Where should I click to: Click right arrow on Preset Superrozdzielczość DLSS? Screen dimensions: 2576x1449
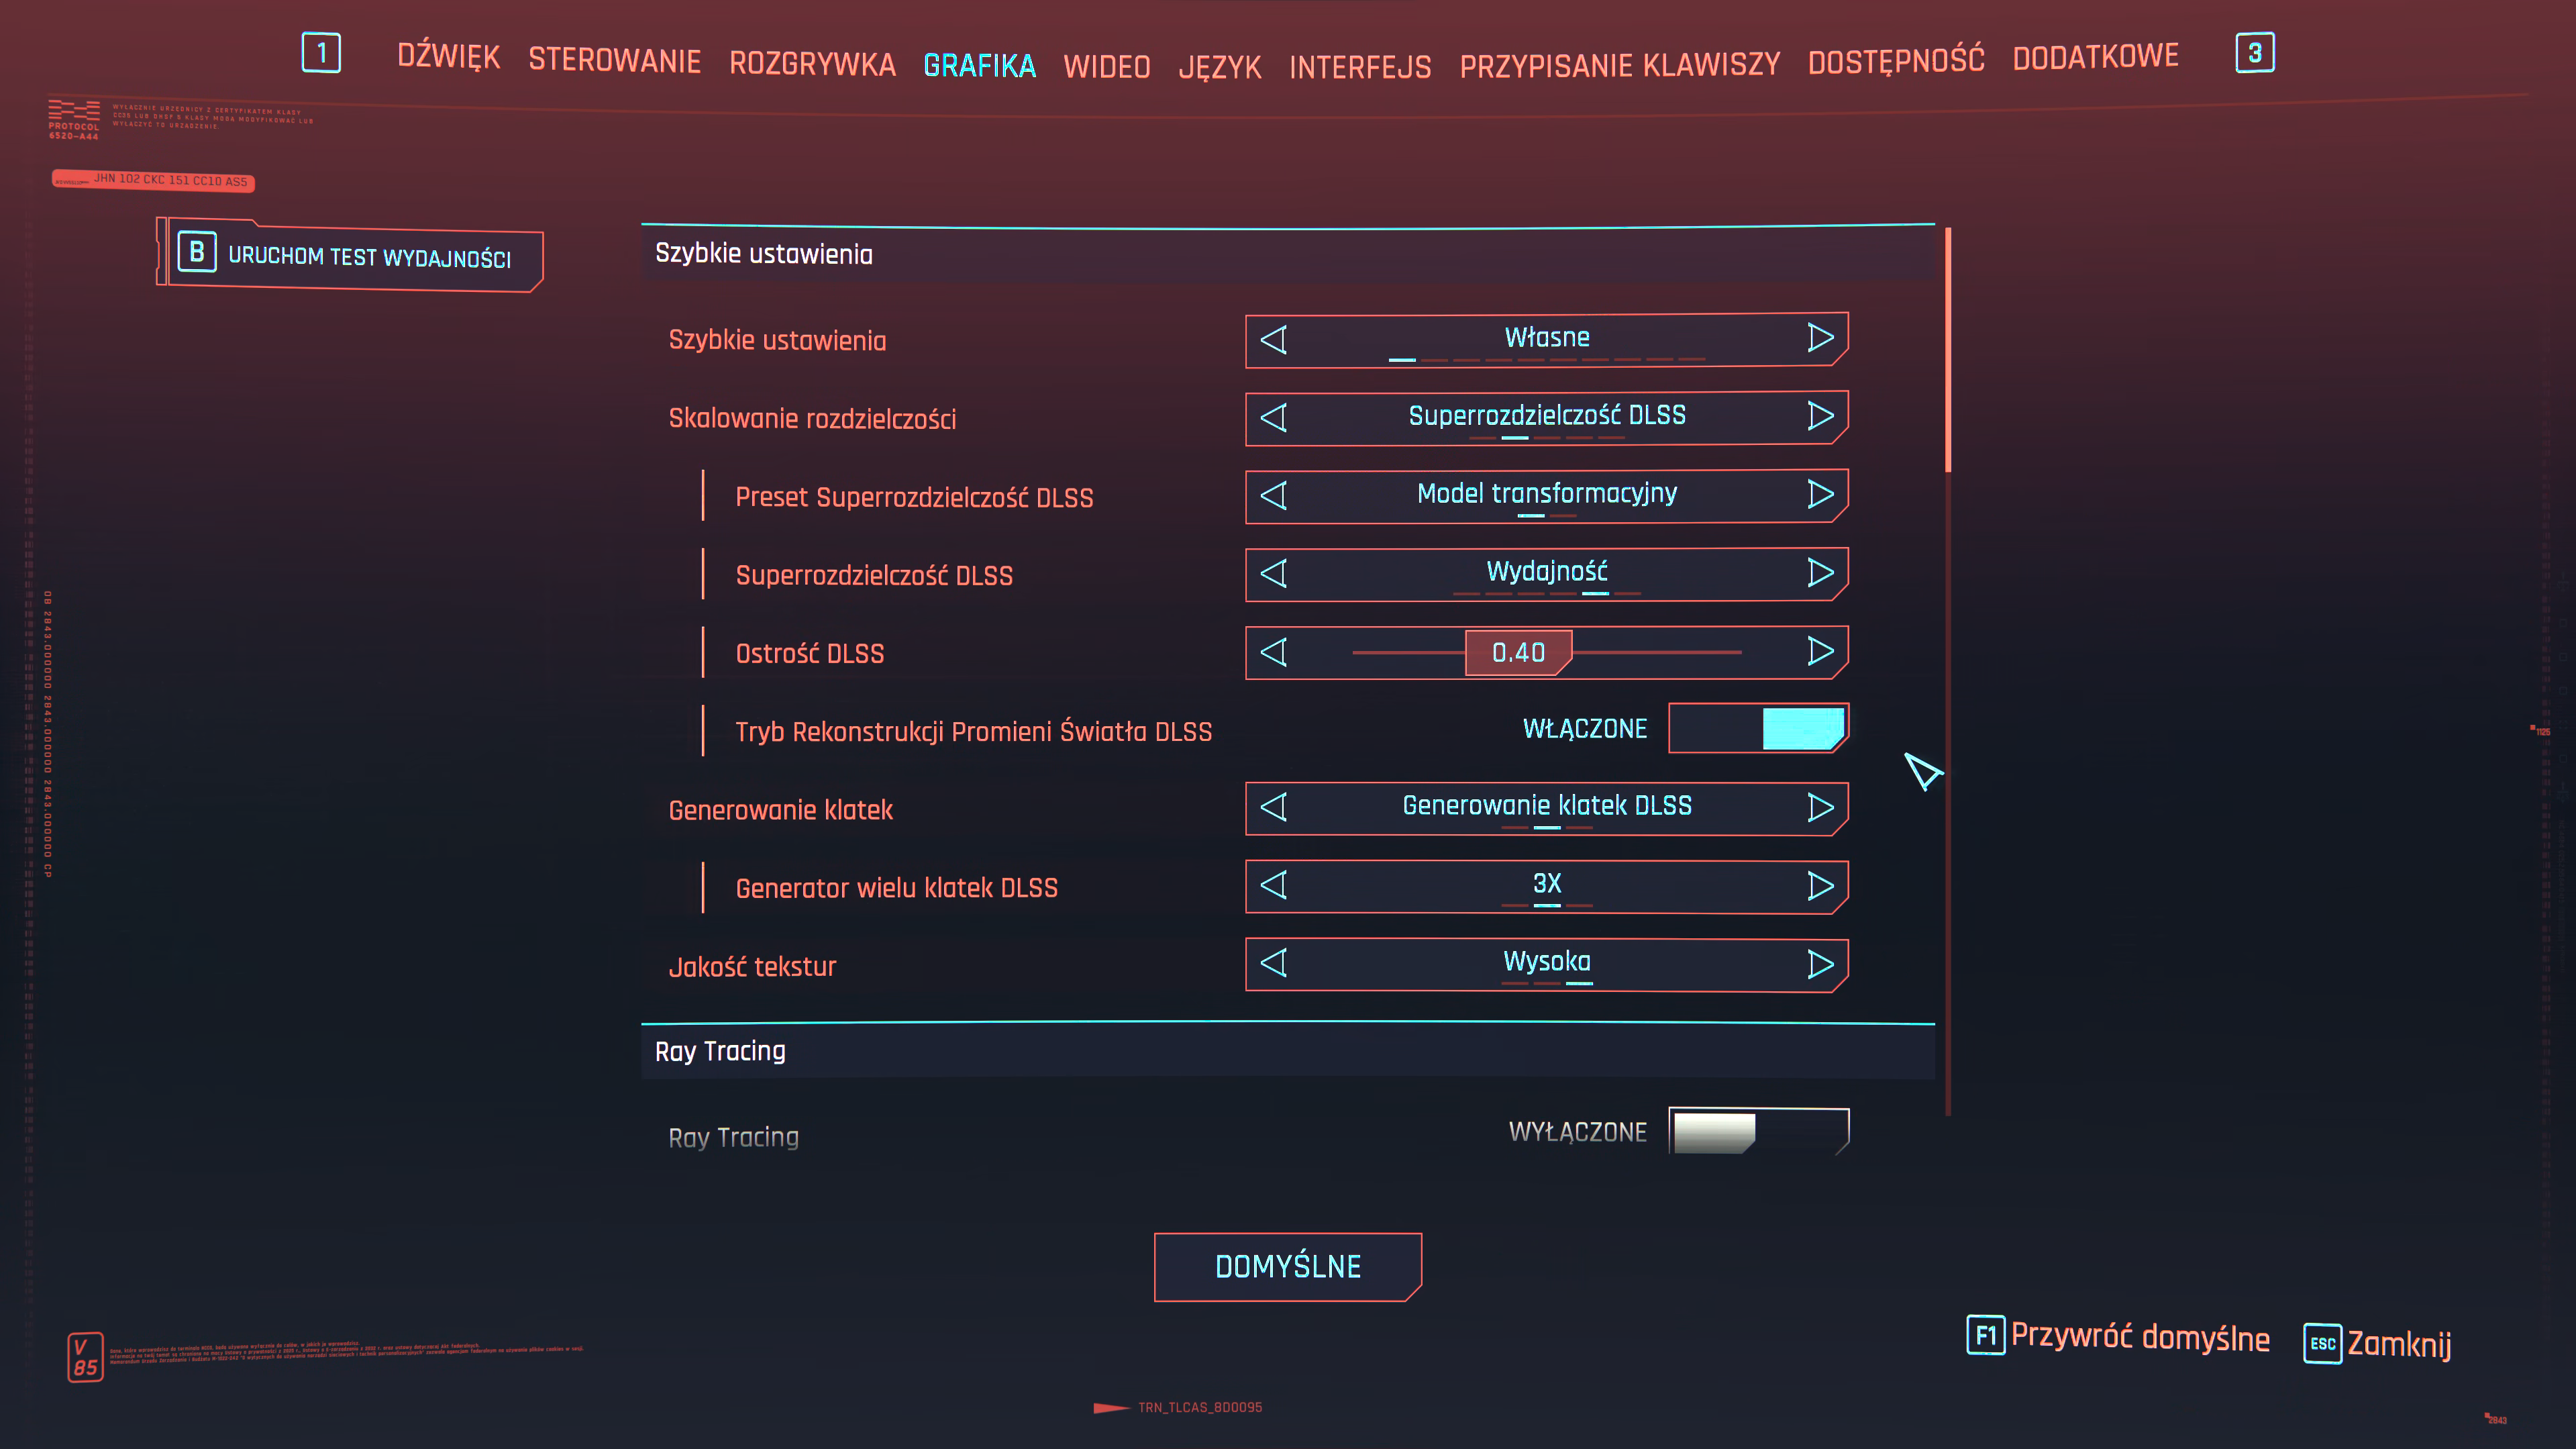[1820, 494]
